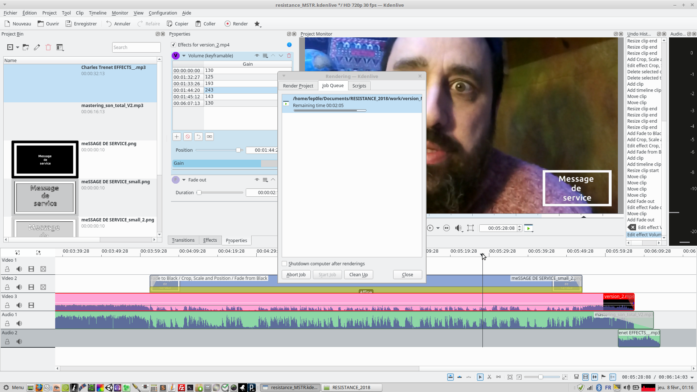Click the monitor play button
This screenshot has height=392, width=697.
tap(430, 228)
